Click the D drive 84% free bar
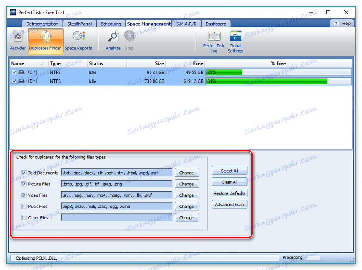362x270 pixels. click(279, 81)
